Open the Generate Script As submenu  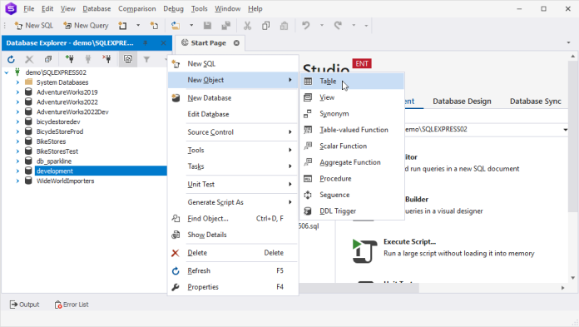pos(233,202)
